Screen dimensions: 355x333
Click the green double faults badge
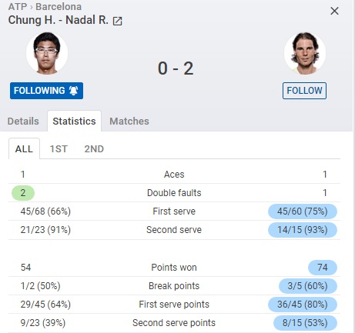click(x=23, y=193)
